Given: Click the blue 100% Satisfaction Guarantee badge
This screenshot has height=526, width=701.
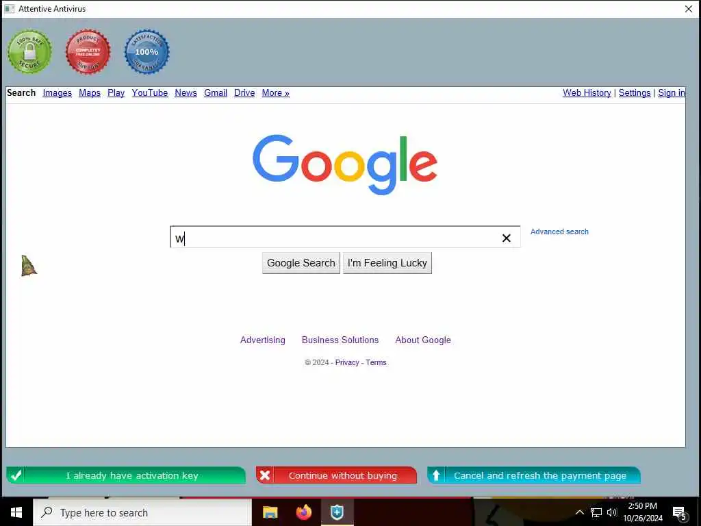Looking at the screenshot, I should pos(146,52).
